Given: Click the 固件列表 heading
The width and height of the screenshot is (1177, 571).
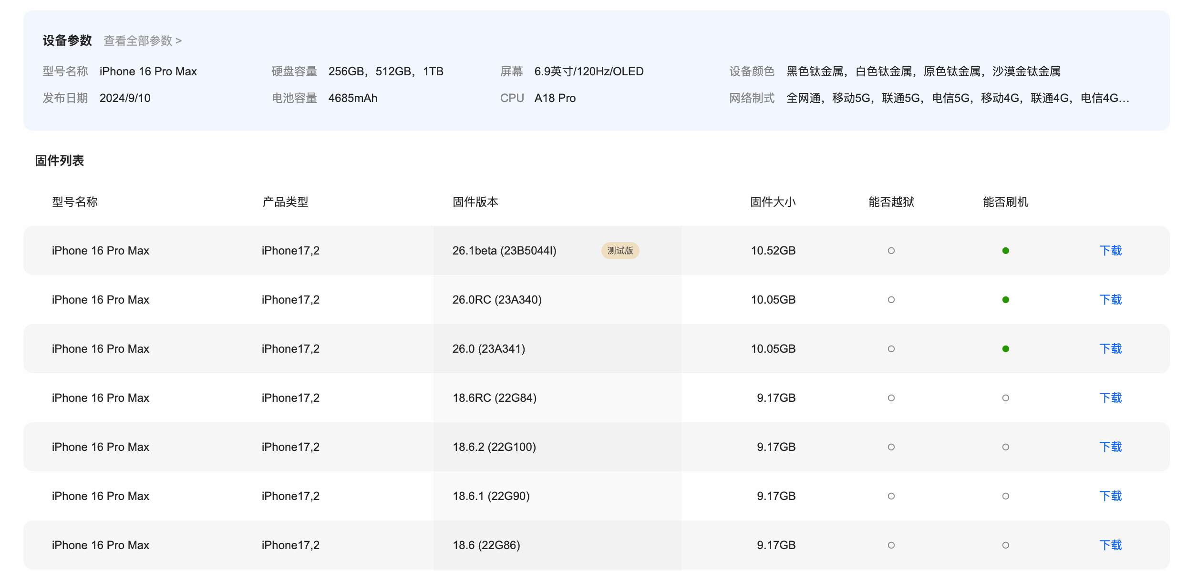Looking at the screenshot, I should coord(60,161).
